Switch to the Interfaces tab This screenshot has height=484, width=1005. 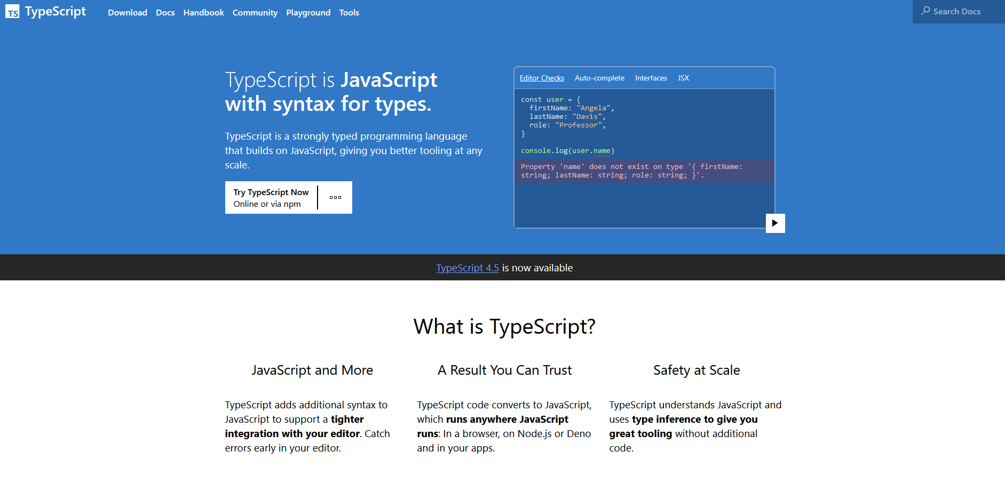coord(651,78)
